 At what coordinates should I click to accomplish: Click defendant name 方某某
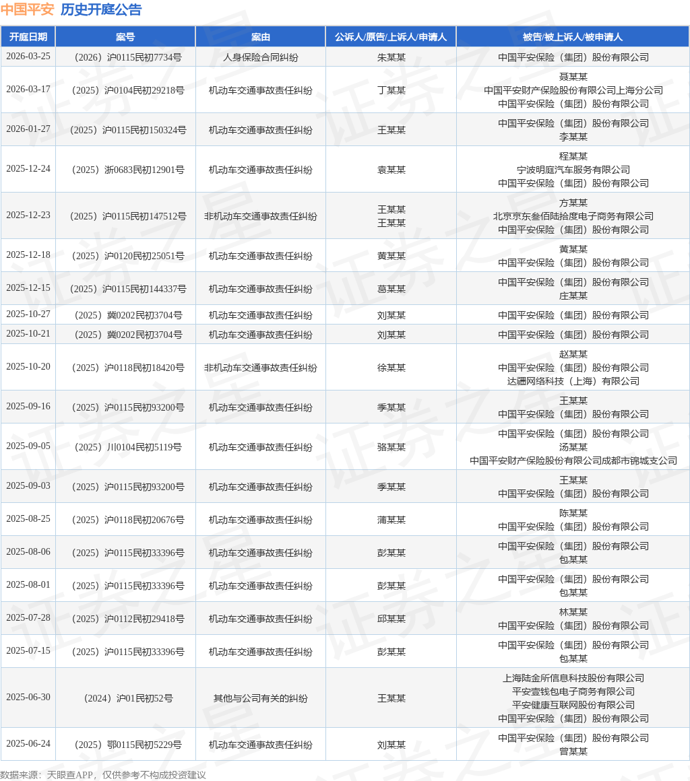(573, 203)
